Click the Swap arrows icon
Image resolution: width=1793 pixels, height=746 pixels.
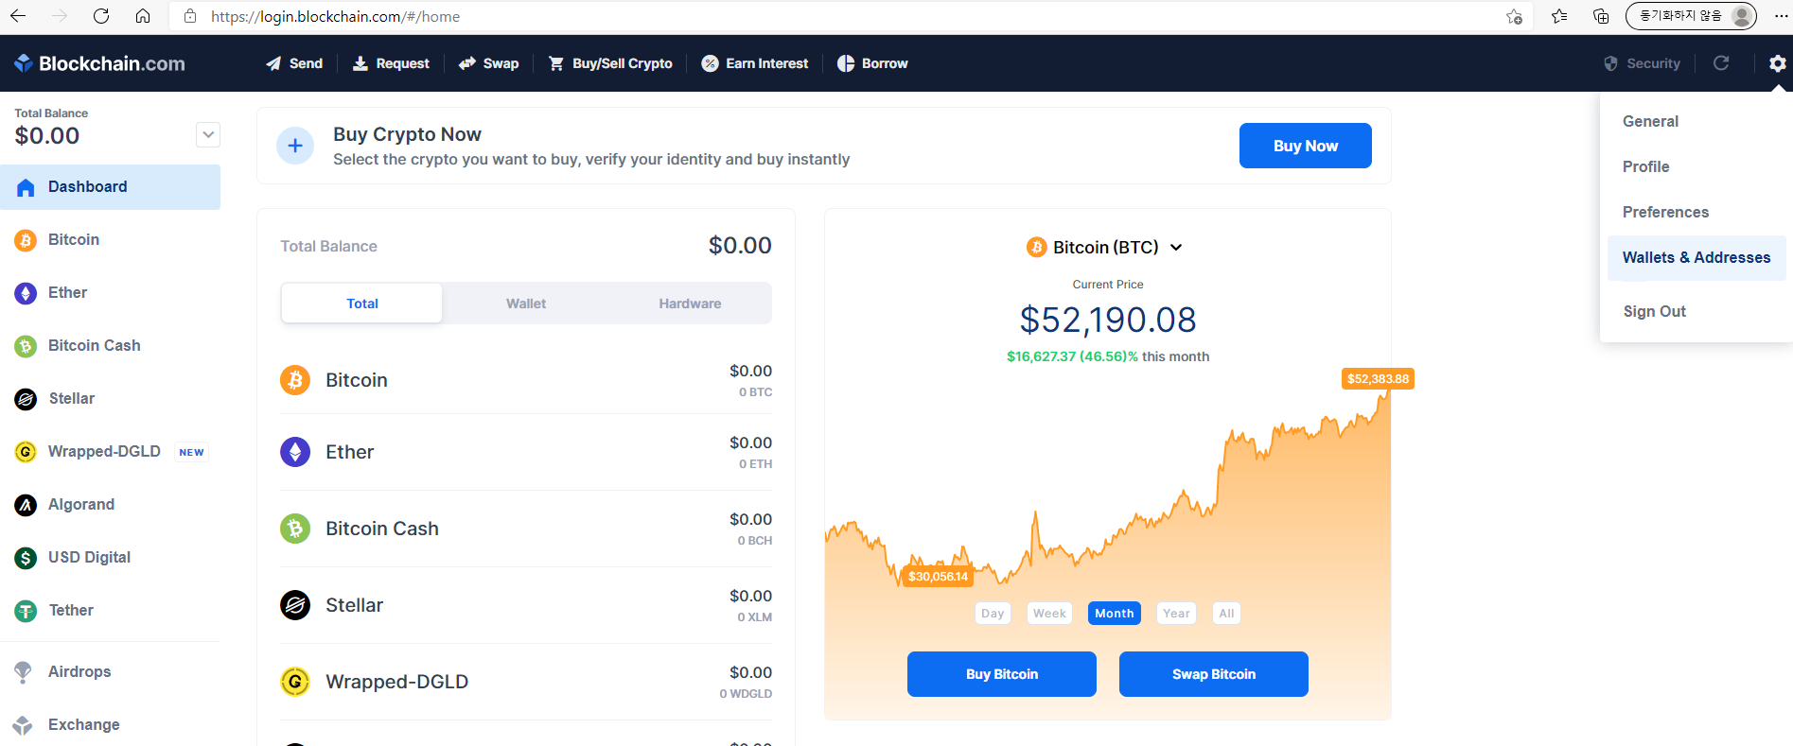pos(467,63)
